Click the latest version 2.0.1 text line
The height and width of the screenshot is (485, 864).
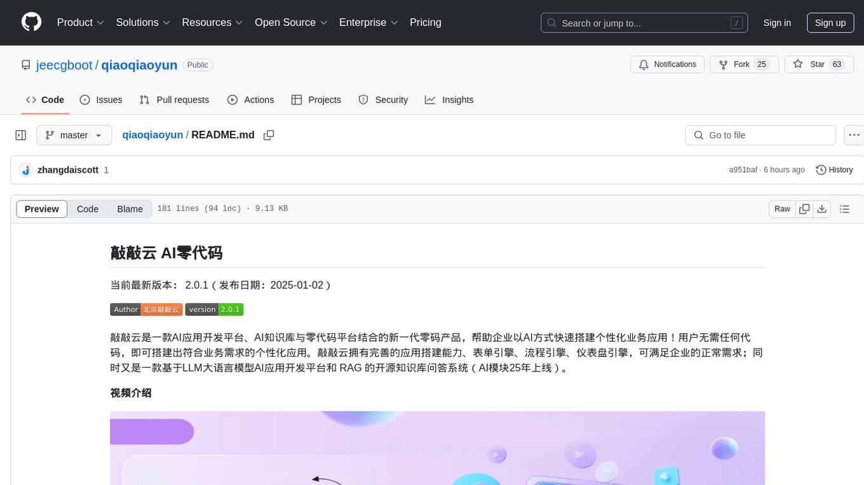tap(220, 285)
